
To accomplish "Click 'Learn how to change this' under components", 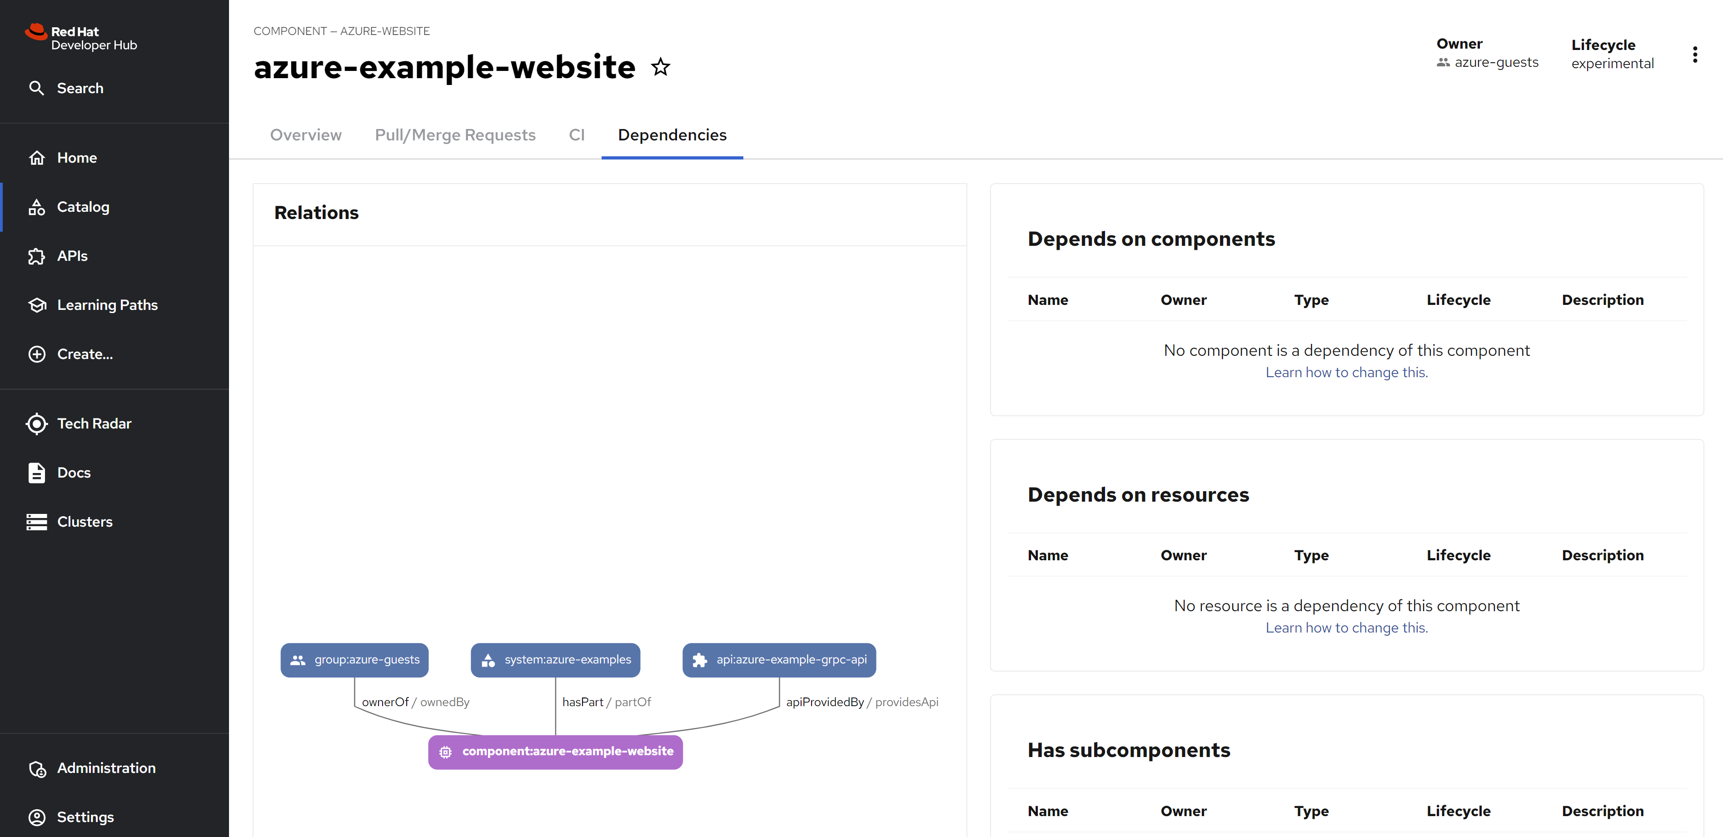I will 1346,373.
